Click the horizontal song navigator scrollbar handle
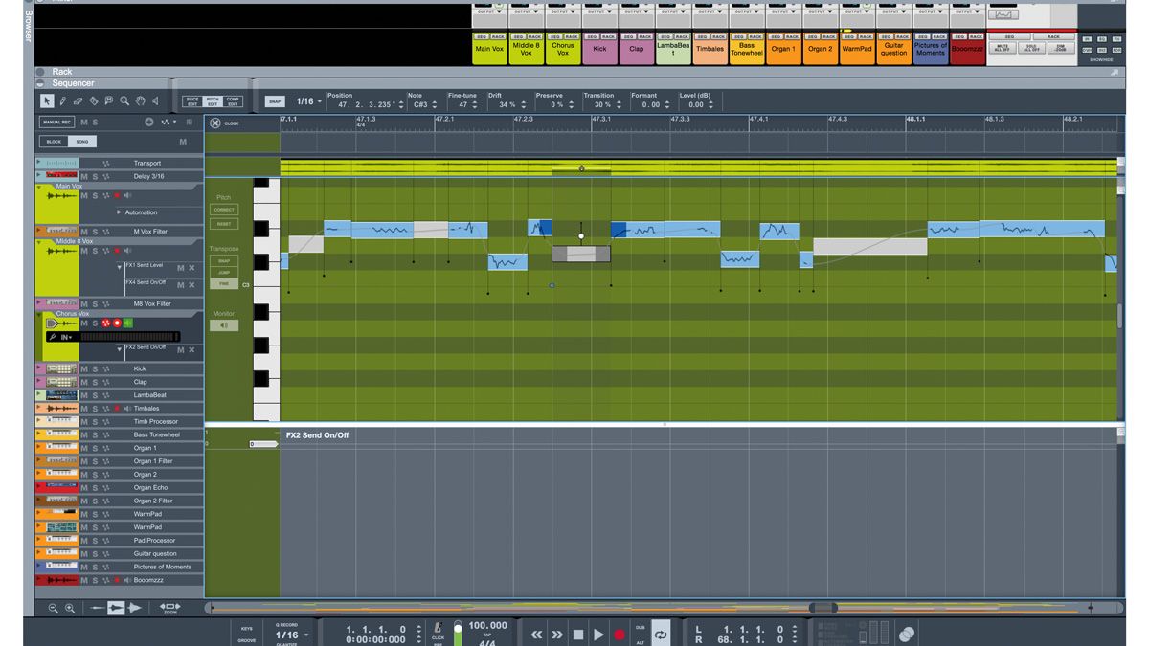1149x646 pixels. (823, 608)
